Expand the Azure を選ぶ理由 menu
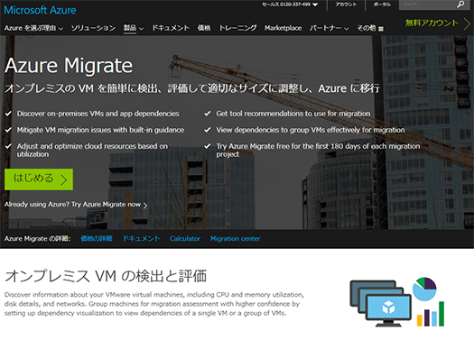 (x=33, y=28)
